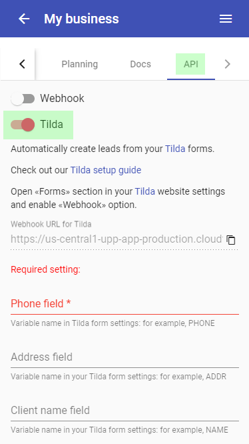The height and width of the screenshot is (444, 249).
Task: Click the Tilda toggle label
Action: [51, 124]
